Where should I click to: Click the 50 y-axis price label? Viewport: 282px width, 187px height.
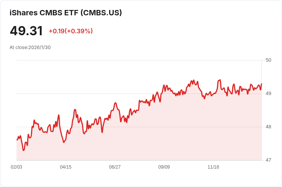point(268,60)
